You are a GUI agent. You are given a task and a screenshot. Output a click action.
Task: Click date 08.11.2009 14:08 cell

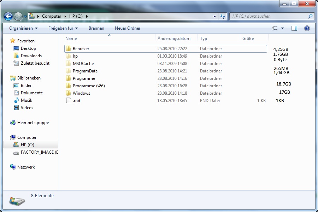[172, 64]
